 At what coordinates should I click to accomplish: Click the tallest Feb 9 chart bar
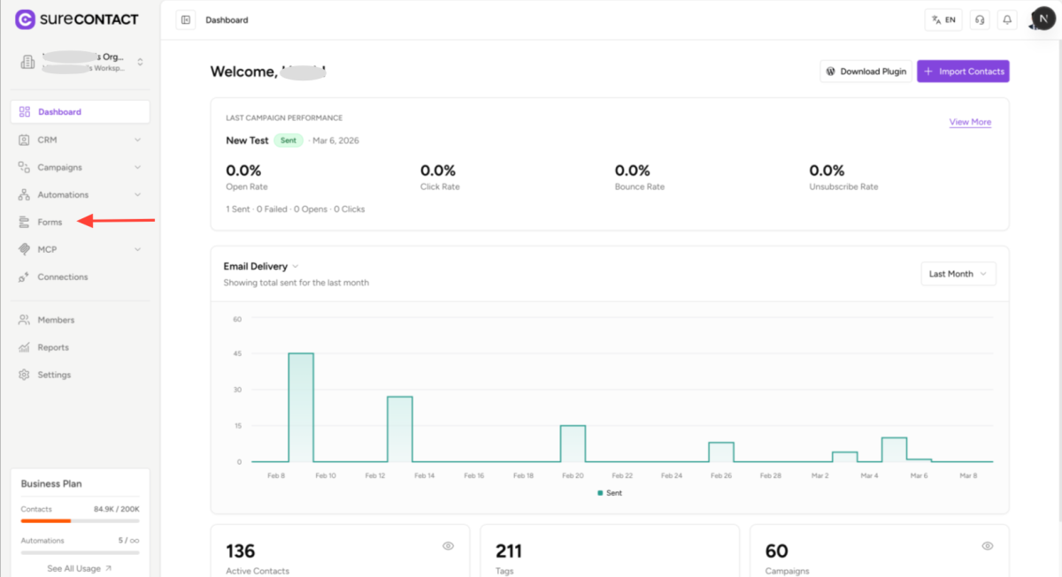301,406
